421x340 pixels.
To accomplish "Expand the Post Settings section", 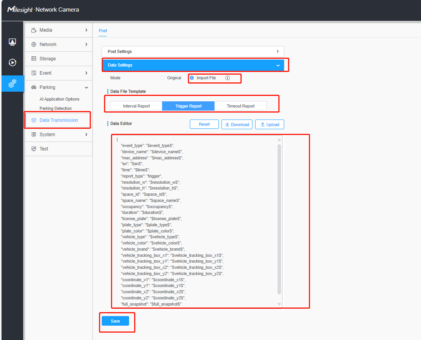I will point(193,51).
